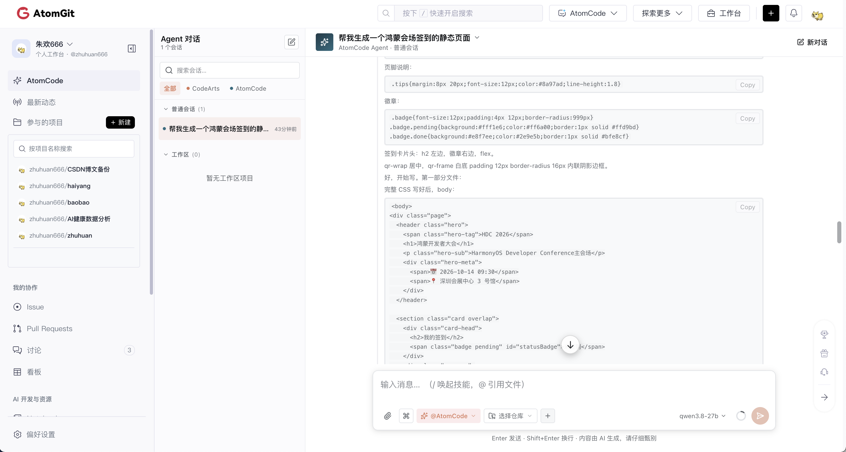Click 新对话 at top right

pos(812,42)
